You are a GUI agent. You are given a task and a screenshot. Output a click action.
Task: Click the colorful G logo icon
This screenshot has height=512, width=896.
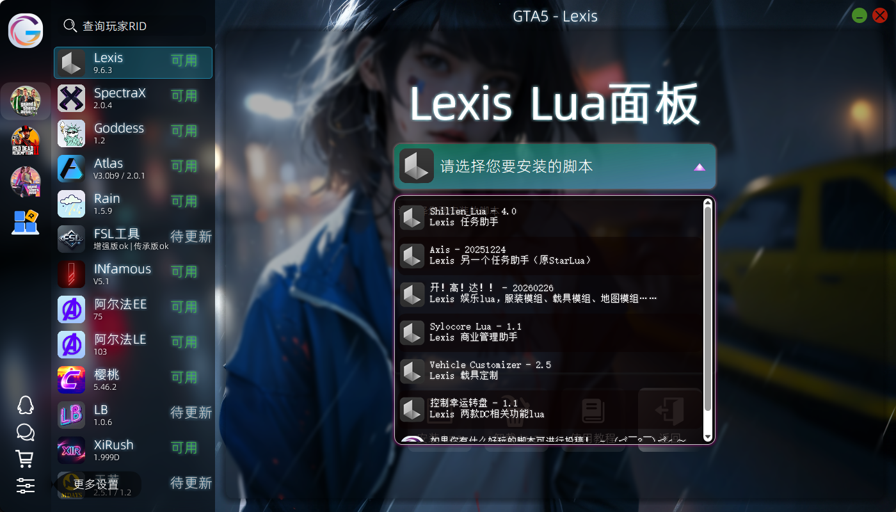[26, 30]
